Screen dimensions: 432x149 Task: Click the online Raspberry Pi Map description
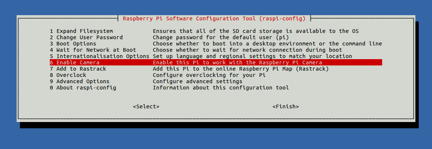(241, 69)
